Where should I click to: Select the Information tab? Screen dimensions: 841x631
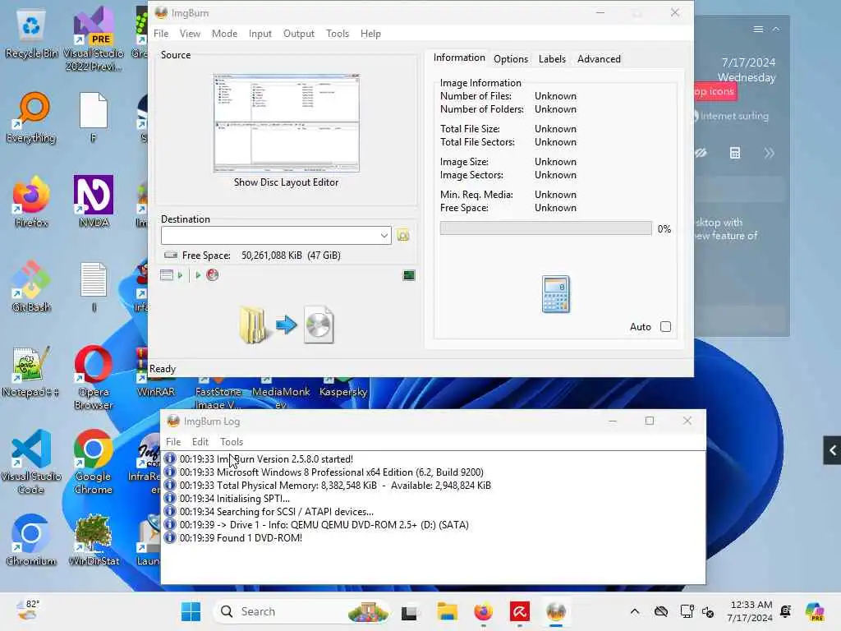coord(459,58)
